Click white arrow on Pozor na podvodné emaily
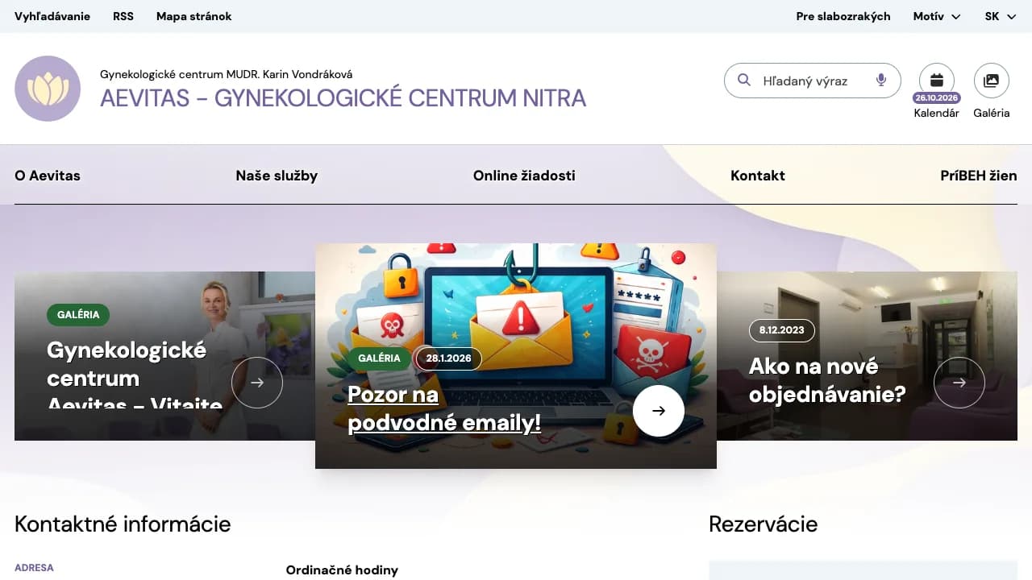This screenshot has width=1032, height=580. click(x=659, y=411)
